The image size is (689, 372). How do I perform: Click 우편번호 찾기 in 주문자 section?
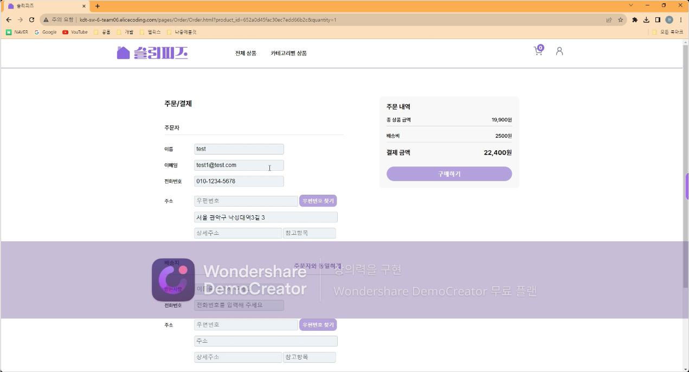pos(318,201)
